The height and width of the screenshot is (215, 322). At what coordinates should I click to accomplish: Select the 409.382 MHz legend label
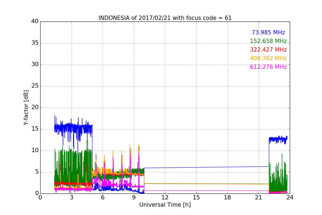[268, 58]
